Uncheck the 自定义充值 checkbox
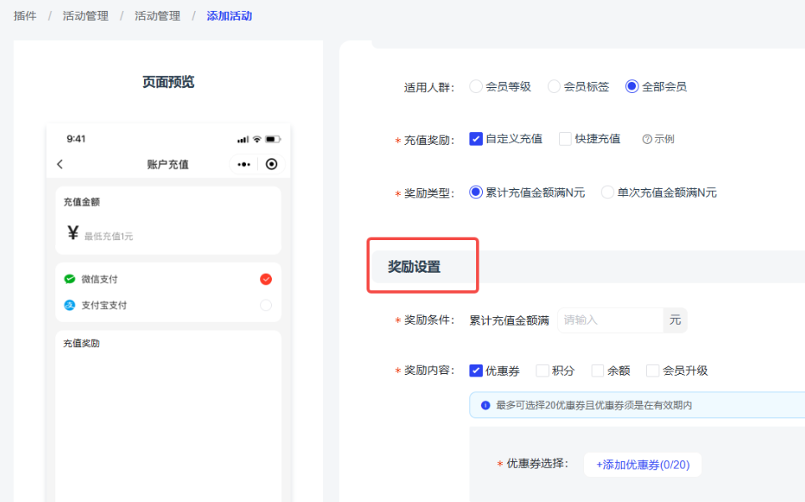 [x=476, y=139]
